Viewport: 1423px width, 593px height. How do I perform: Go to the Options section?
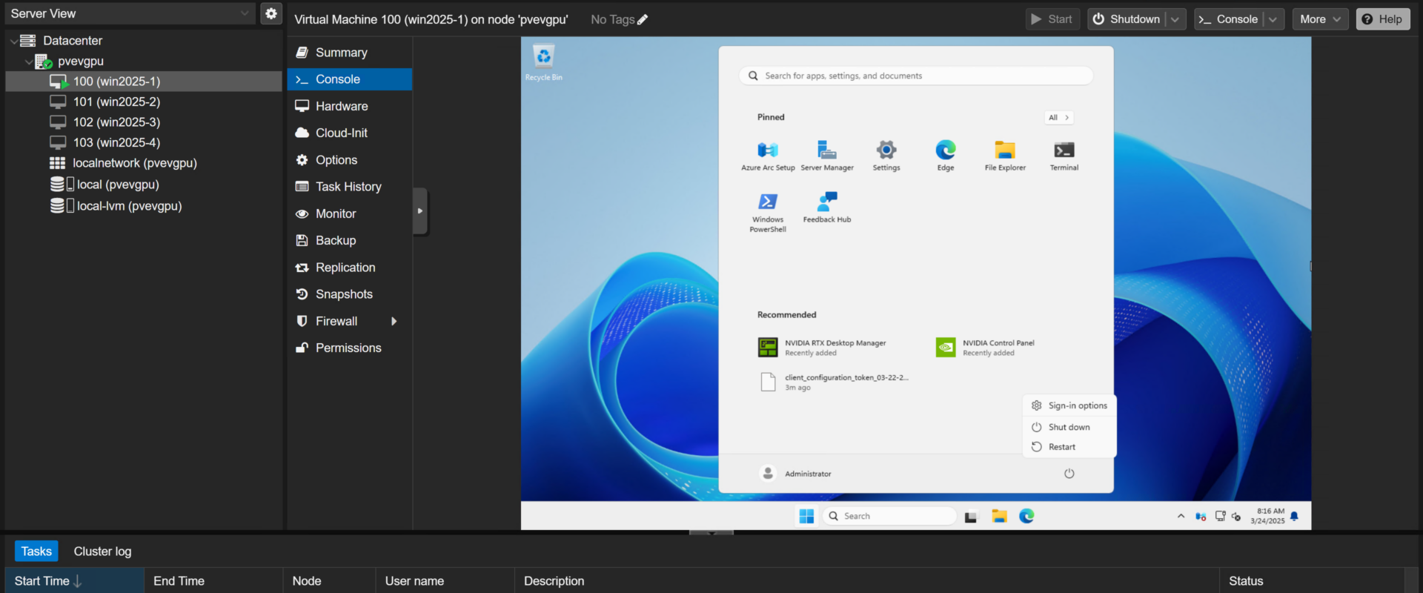click(x=349, y=160)
